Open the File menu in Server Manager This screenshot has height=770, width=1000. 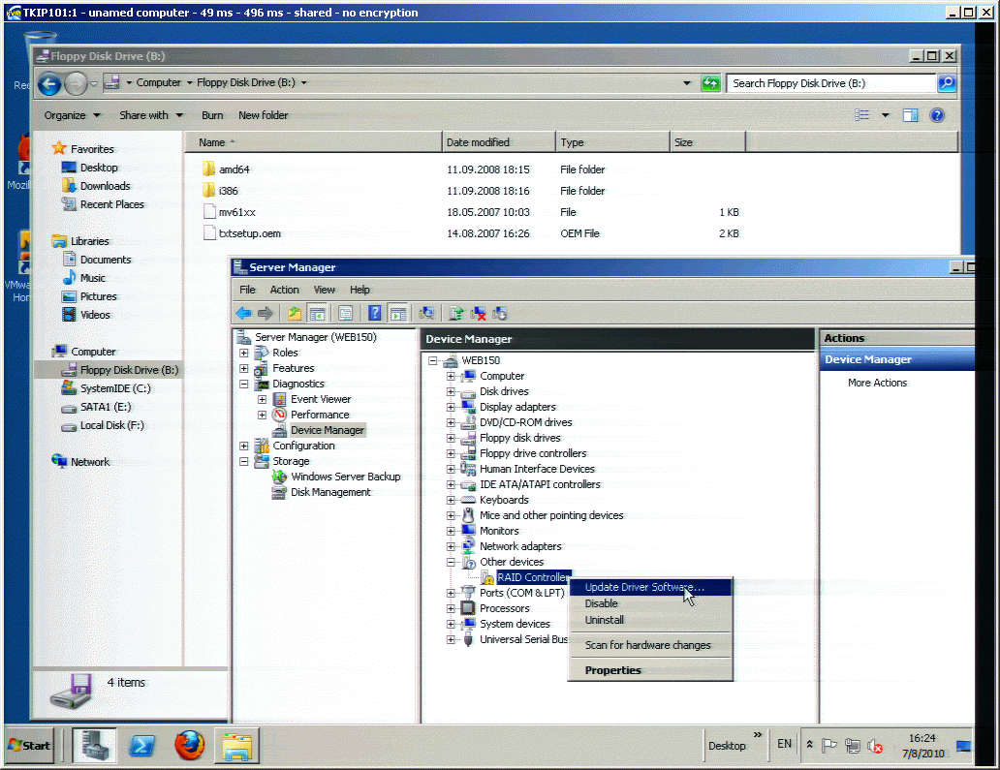coord(247,290)
